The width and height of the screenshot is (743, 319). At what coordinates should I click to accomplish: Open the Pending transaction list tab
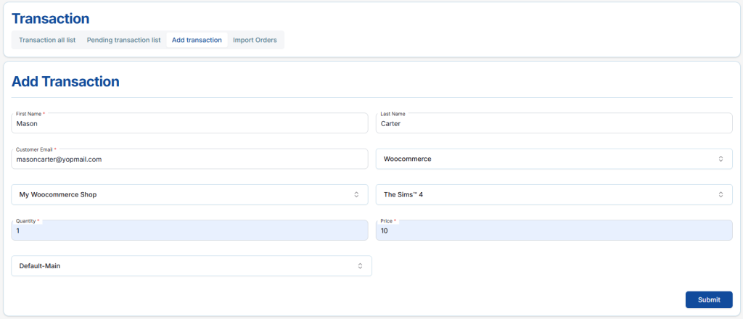click(123, 40)
